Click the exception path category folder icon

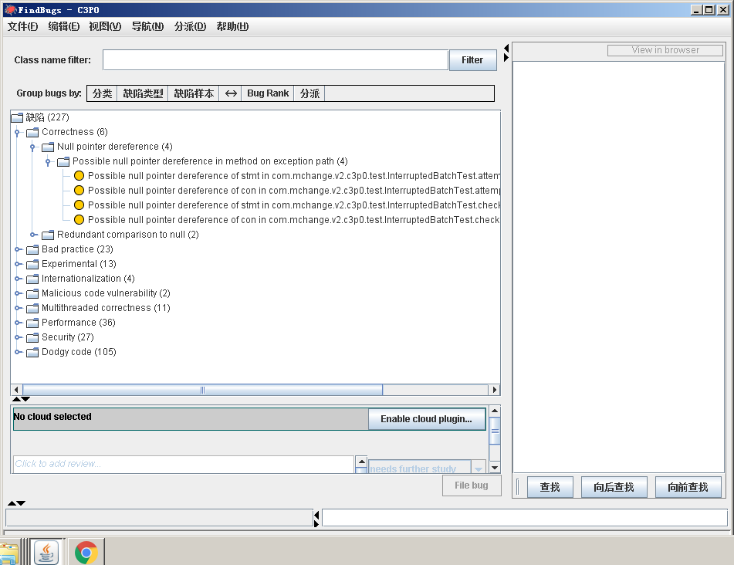point(63,161)
